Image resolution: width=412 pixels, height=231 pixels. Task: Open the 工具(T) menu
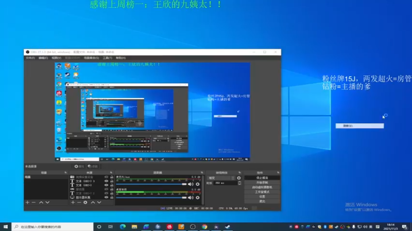tap(107, 58)
